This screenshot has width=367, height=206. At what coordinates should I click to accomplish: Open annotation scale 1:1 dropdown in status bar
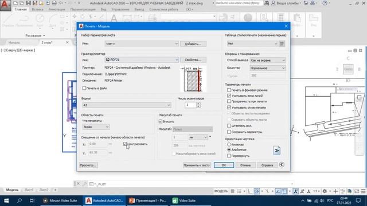click(317, 191)
